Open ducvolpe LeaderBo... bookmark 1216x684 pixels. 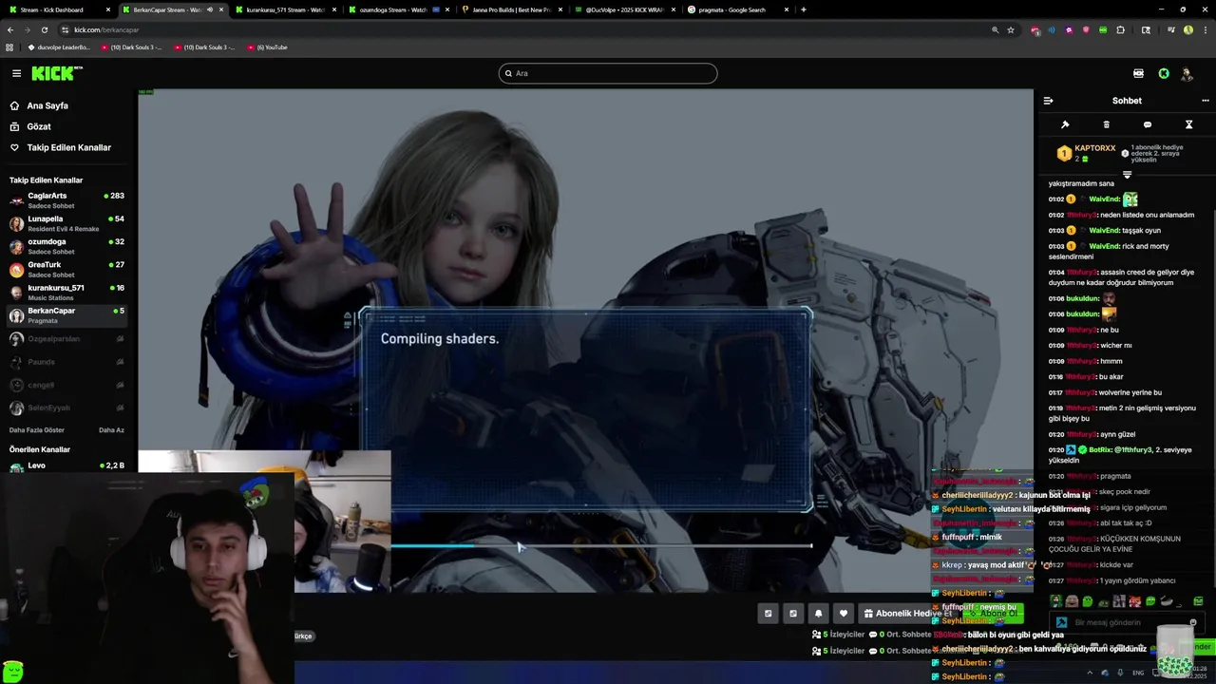point(59,47)
